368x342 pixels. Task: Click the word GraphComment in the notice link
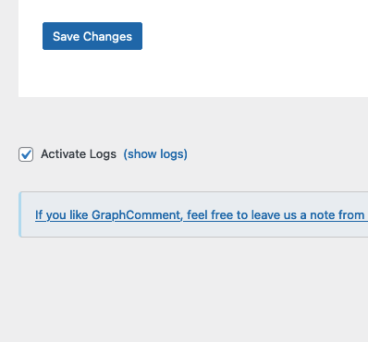[x=136, y=214]
